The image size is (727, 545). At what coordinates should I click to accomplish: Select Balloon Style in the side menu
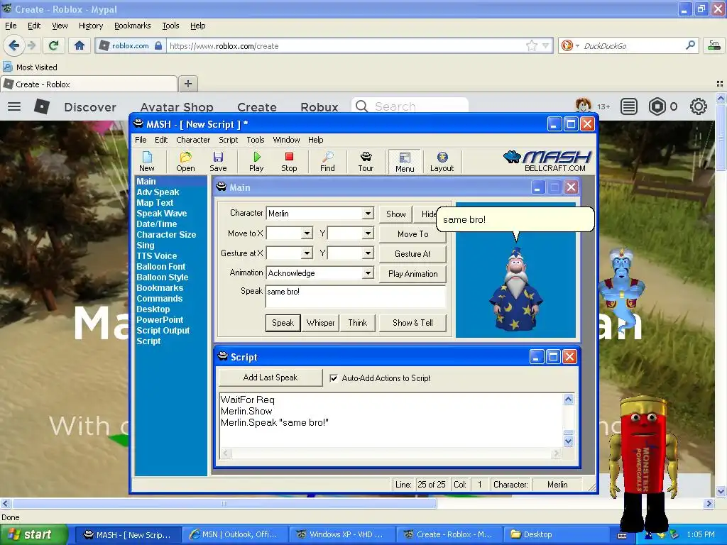click(x=163, y=277)
